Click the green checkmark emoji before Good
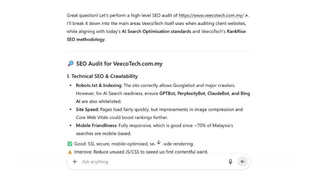This screenshot has height=176, width=314. click(70, 144)
